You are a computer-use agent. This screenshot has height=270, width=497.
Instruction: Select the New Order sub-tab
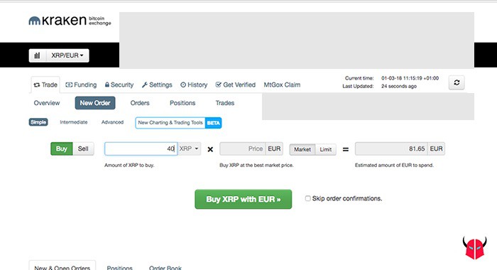point(95,103)
